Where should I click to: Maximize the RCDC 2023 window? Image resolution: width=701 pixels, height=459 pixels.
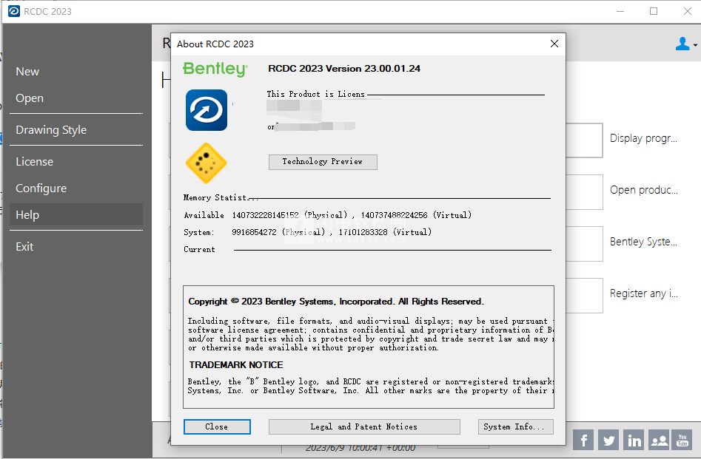click(x=653, y=11)
